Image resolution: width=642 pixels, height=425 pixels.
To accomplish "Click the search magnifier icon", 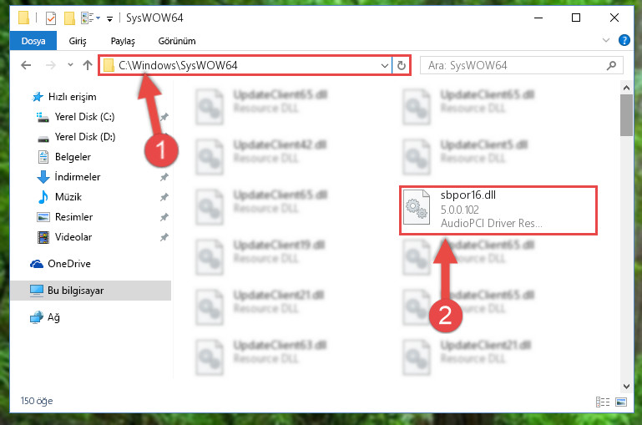I will (611, 65).
